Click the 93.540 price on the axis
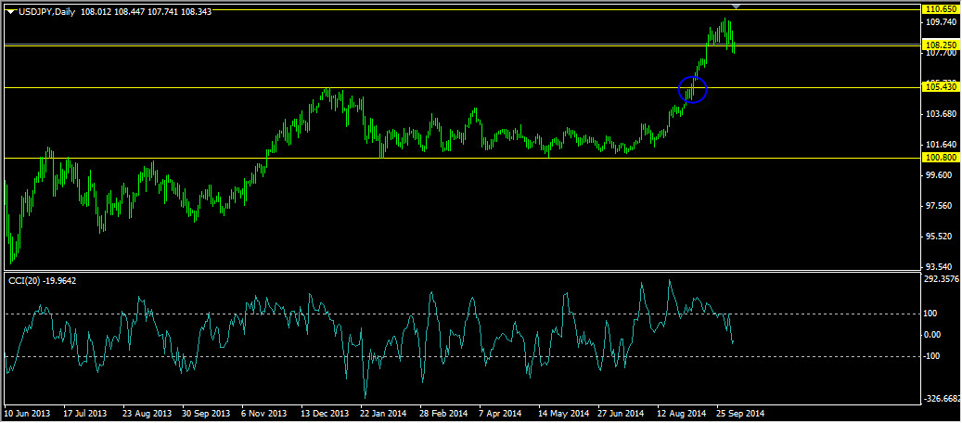The height and width of the screenshot is (423, 962). tap(940, 267)
